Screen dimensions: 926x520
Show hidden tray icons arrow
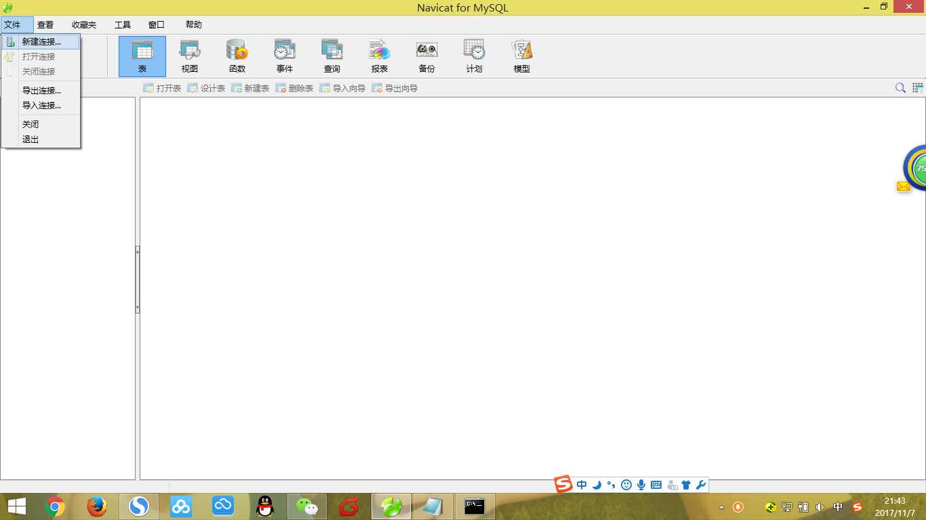(721, 507)
